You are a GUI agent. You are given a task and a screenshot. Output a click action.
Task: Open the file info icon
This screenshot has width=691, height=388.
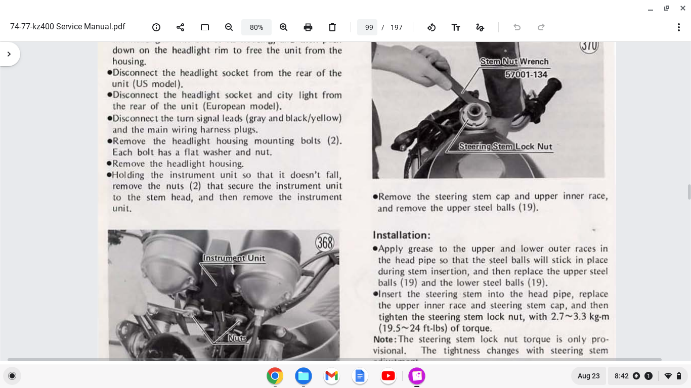click(x=156, y=27)
